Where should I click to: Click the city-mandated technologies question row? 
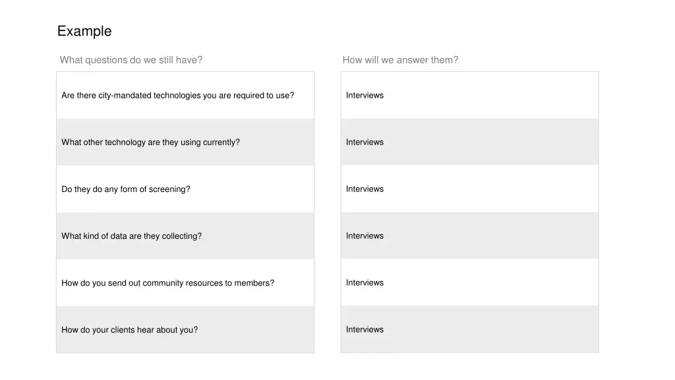(185, 95)
